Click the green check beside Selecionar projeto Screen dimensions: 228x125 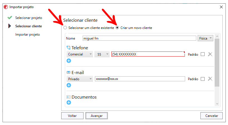[x=10, y=18]
